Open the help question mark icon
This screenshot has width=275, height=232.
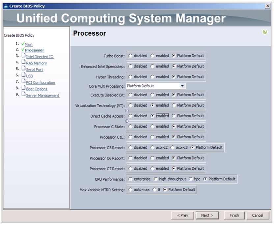click(x=265, y=32)
